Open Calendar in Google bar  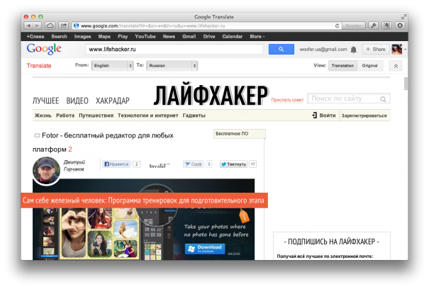[233, 36]
